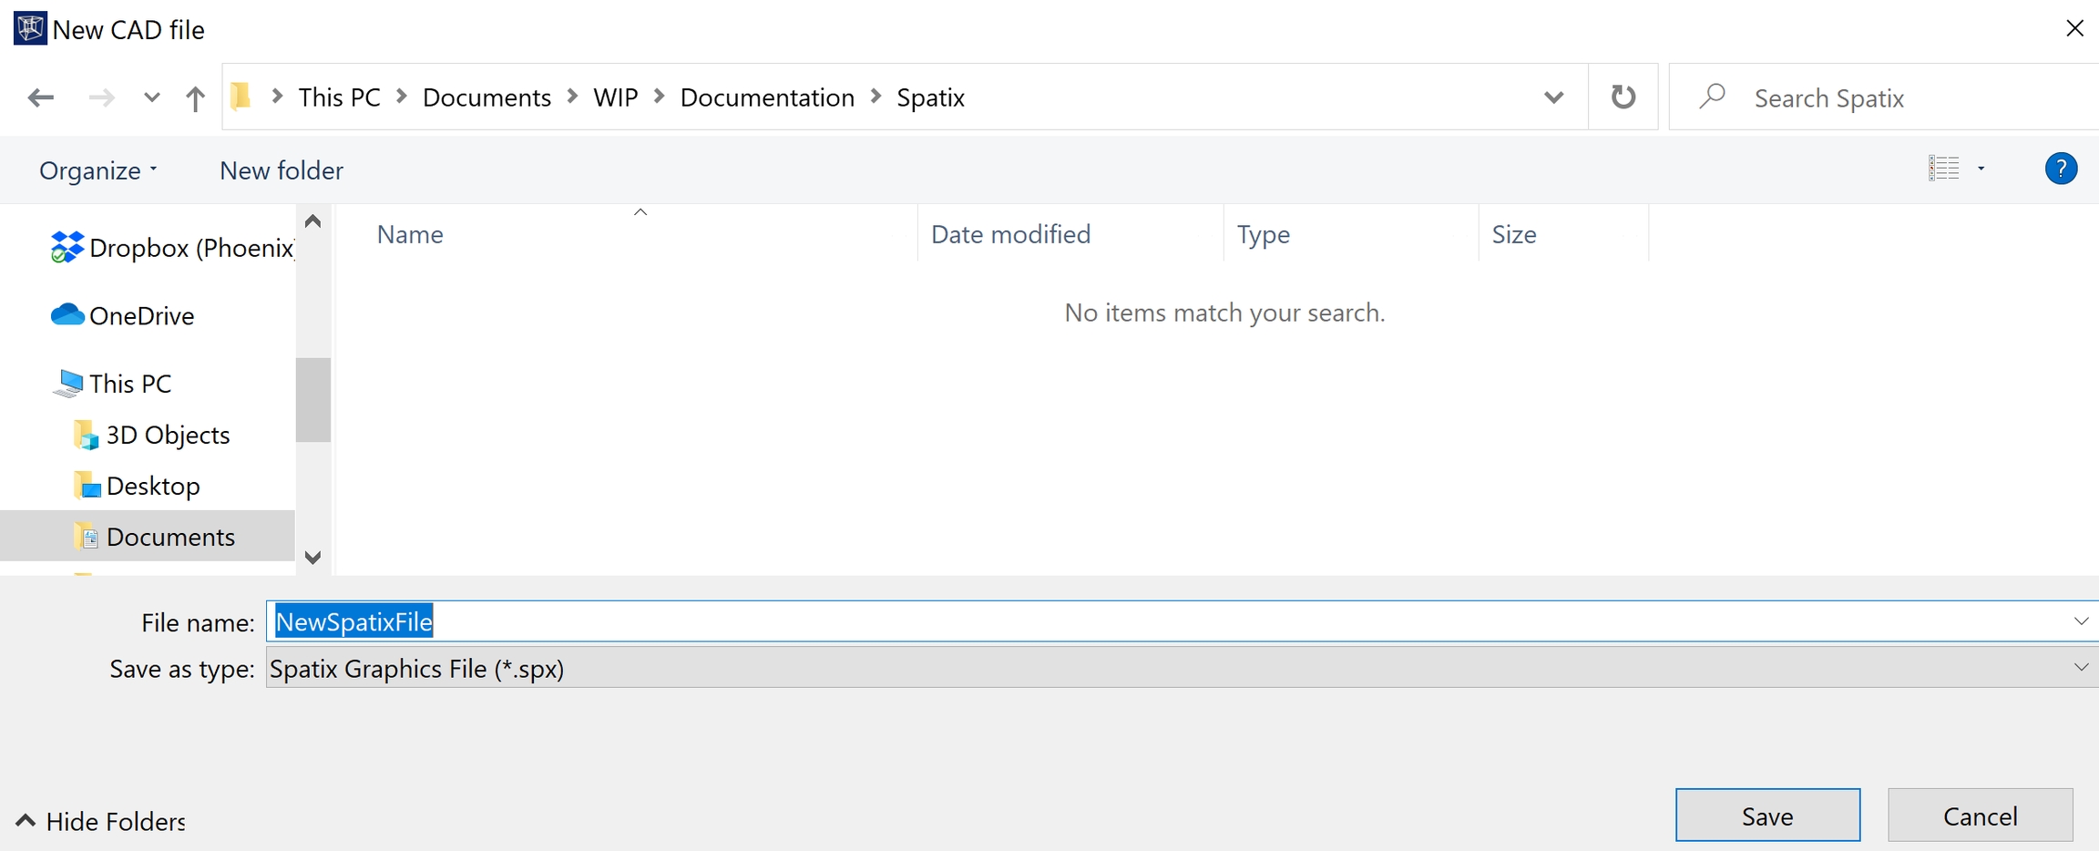Click New folder in the toolbar

281,170
